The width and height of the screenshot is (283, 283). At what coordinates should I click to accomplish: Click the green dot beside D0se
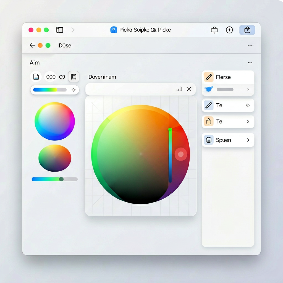[48, 45]
